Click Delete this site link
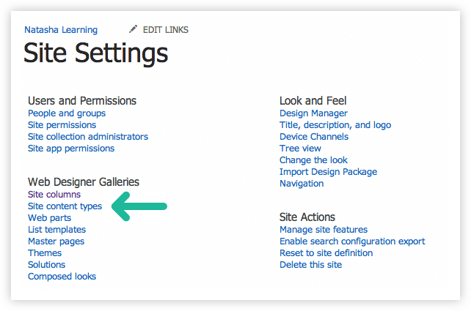The width and height of the screenshot is (471, 311). pyautogui.click(x=310, y=265)
